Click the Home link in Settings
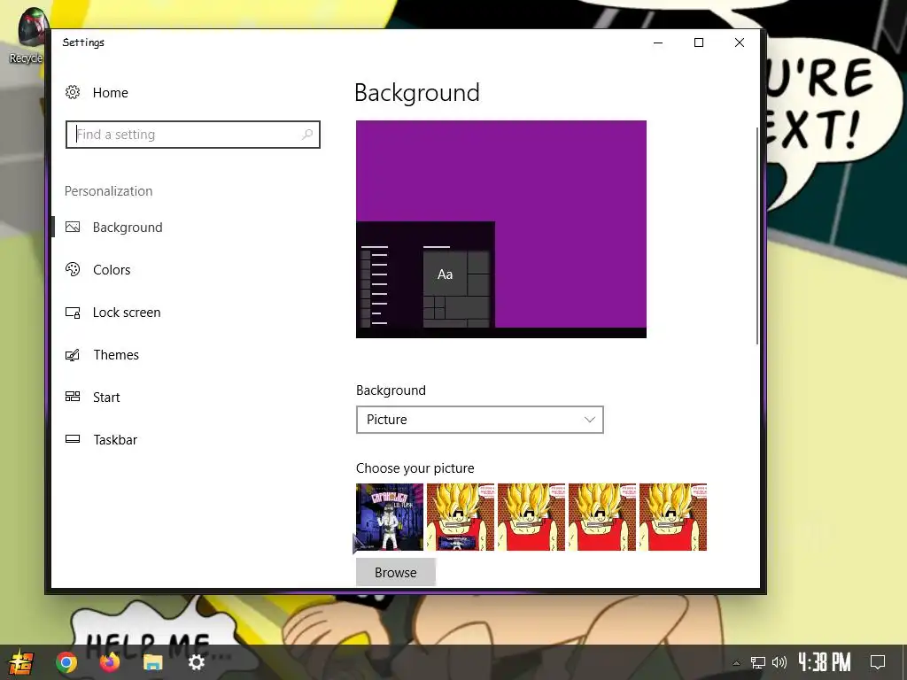Image resolution: width=907 pixels, height=680 pixels. click(x=111, y=92)
